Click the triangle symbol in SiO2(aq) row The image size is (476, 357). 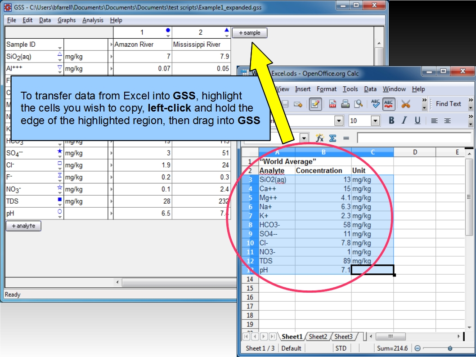pyautogui.click(x=59, y=54)
